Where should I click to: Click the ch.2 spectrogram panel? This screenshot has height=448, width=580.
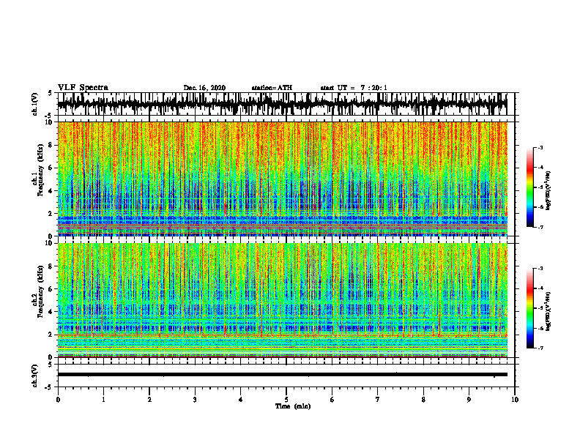pos(283,300)
